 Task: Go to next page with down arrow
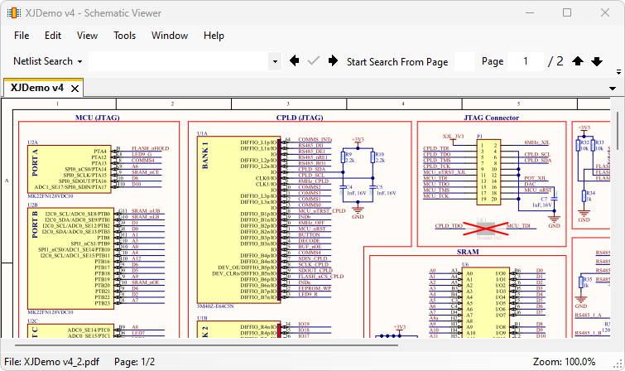tap(598, 61)
